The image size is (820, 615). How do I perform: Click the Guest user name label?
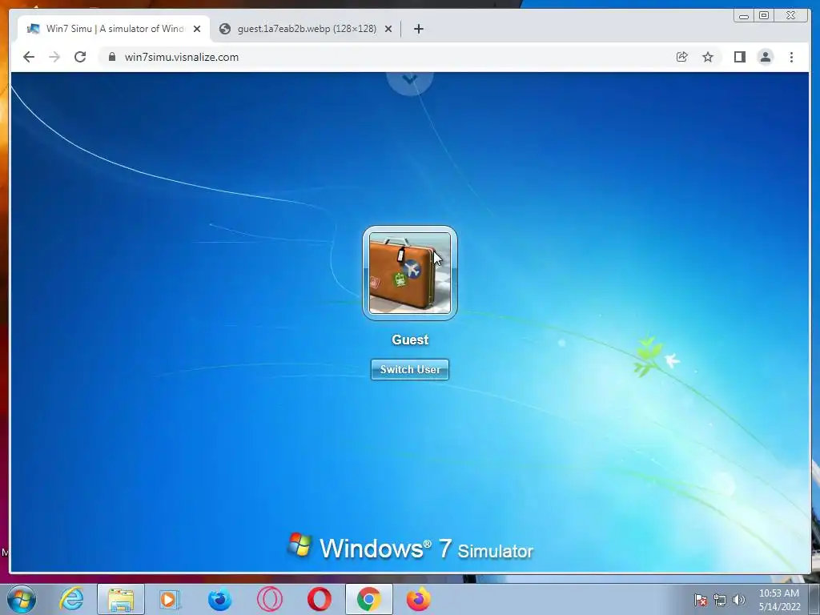[x=410, y=340]
